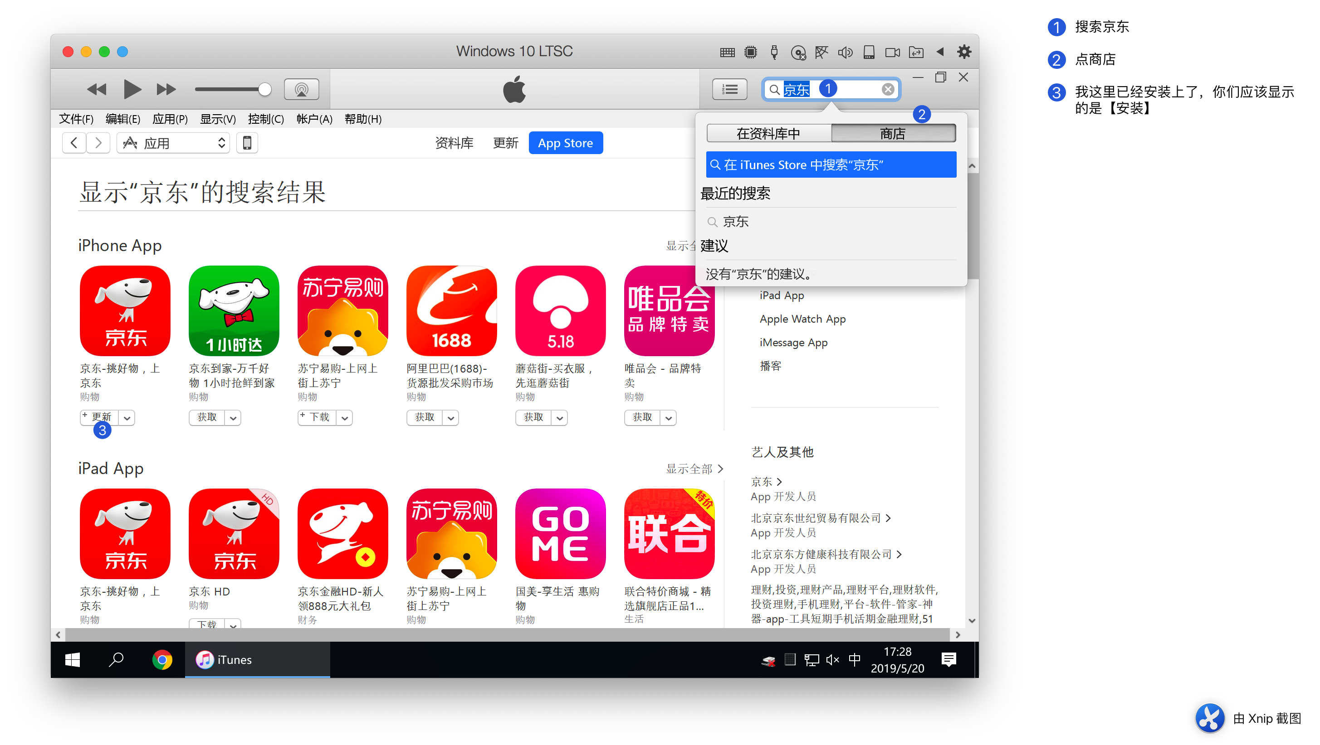Image resolution: width=1320 pixels, height=745 pixels.
Task: Filter results by Apple Watch App
Action: (x=802, y=319)
